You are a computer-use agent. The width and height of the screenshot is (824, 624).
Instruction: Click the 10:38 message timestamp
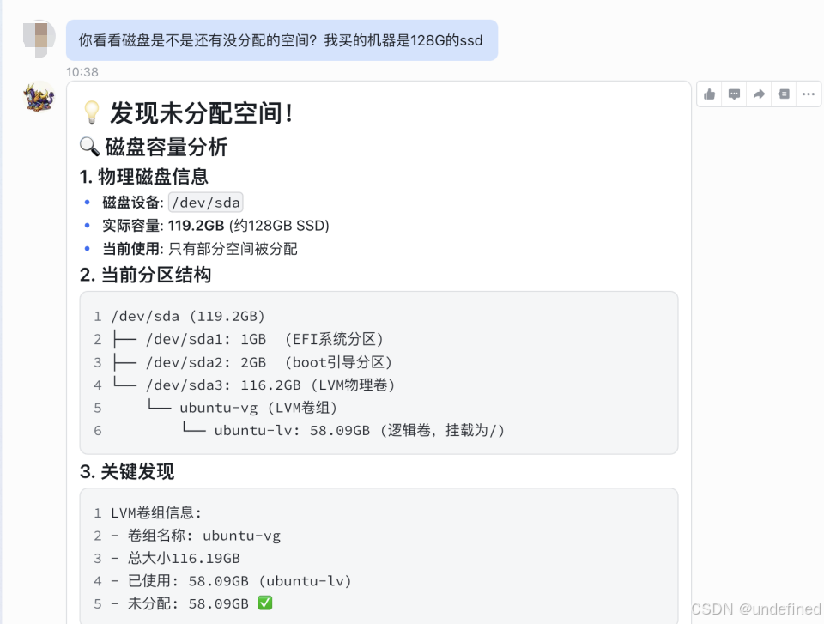pyautogui.click(x=82, y=72)
